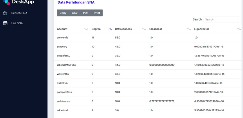Click the sort arrows in Betweenness column
The width and height of the screenshot is (243, 118).
click(x=144, y=29)
